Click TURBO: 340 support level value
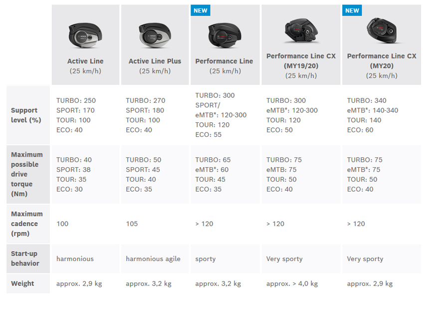Screen dimensions: 423x317 (367, 100)
